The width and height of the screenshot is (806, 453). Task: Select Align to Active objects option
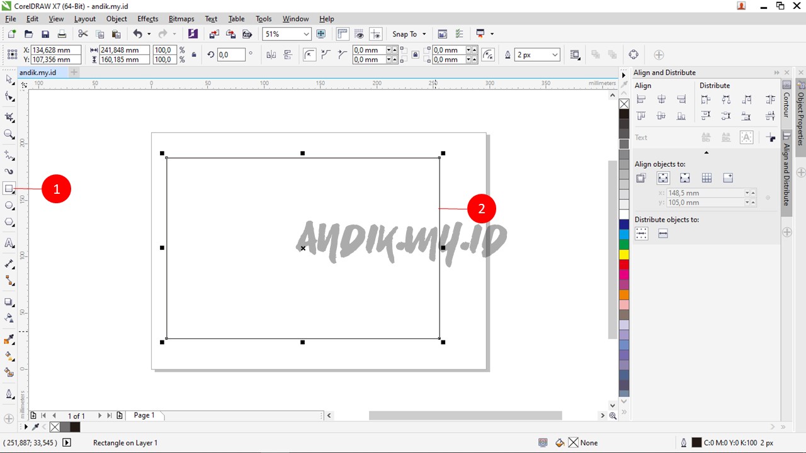tap(641, 178)
